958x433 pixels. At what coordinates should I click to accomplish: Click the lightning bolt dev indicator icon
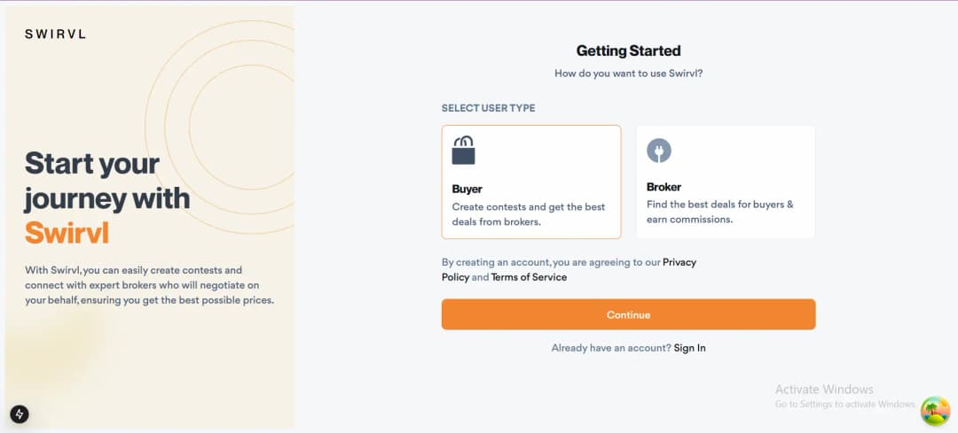[20, 414]
